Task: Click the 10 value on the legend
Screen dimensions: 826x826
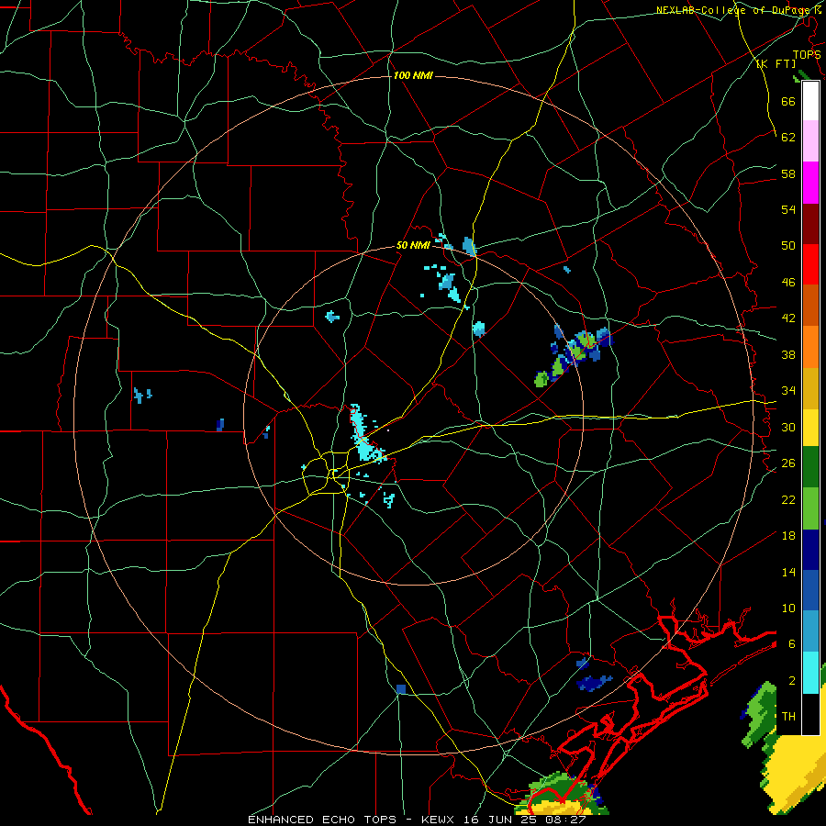Action: coord(788,608)
